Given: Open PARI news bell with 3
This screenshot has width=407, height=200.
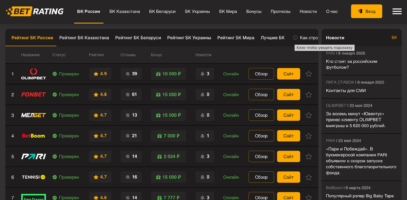Looking at the screenshot, I should [x=205, y=156].
